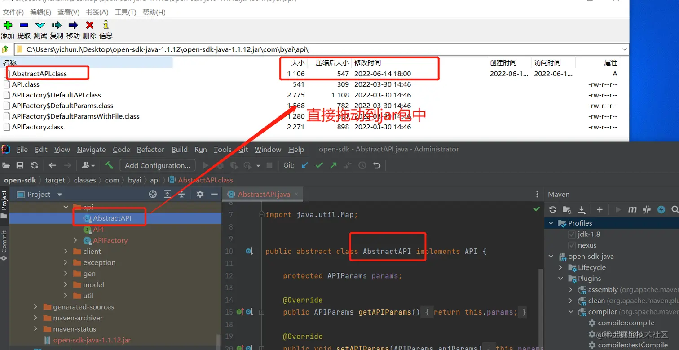Expand the APIFactory class node
The image size is (679, 350).
75,240
